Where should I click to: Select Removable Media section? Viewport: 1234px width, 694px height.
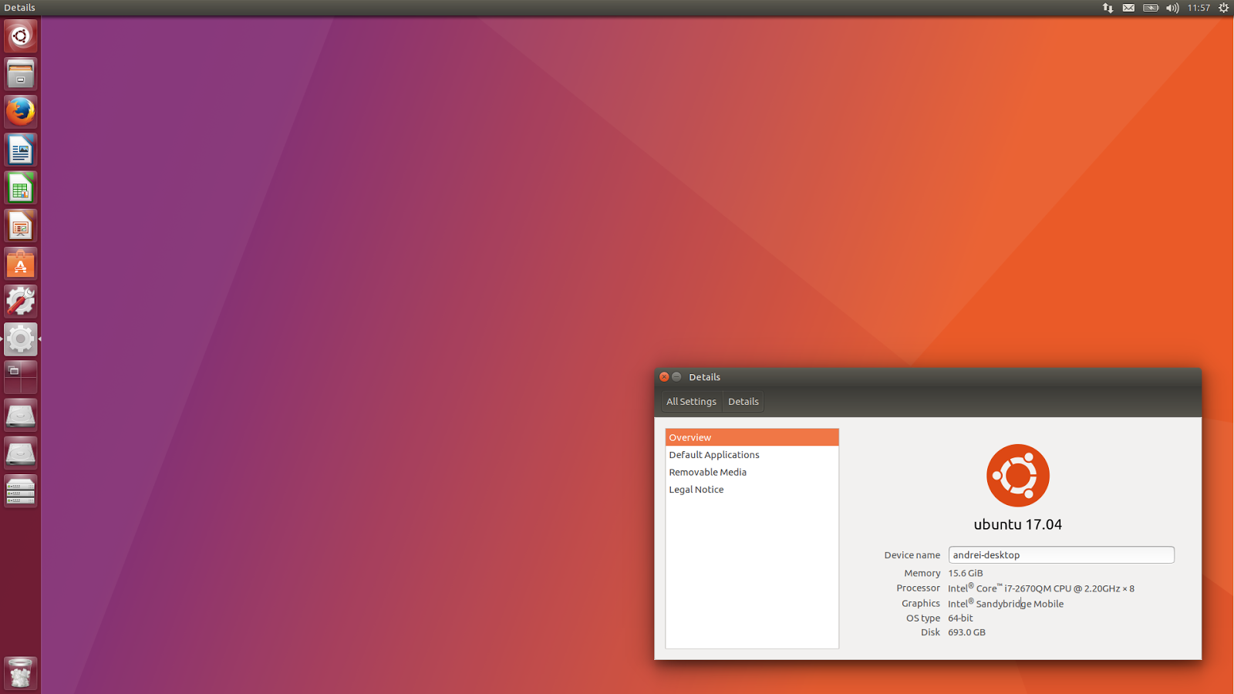[x=752, y=472]
